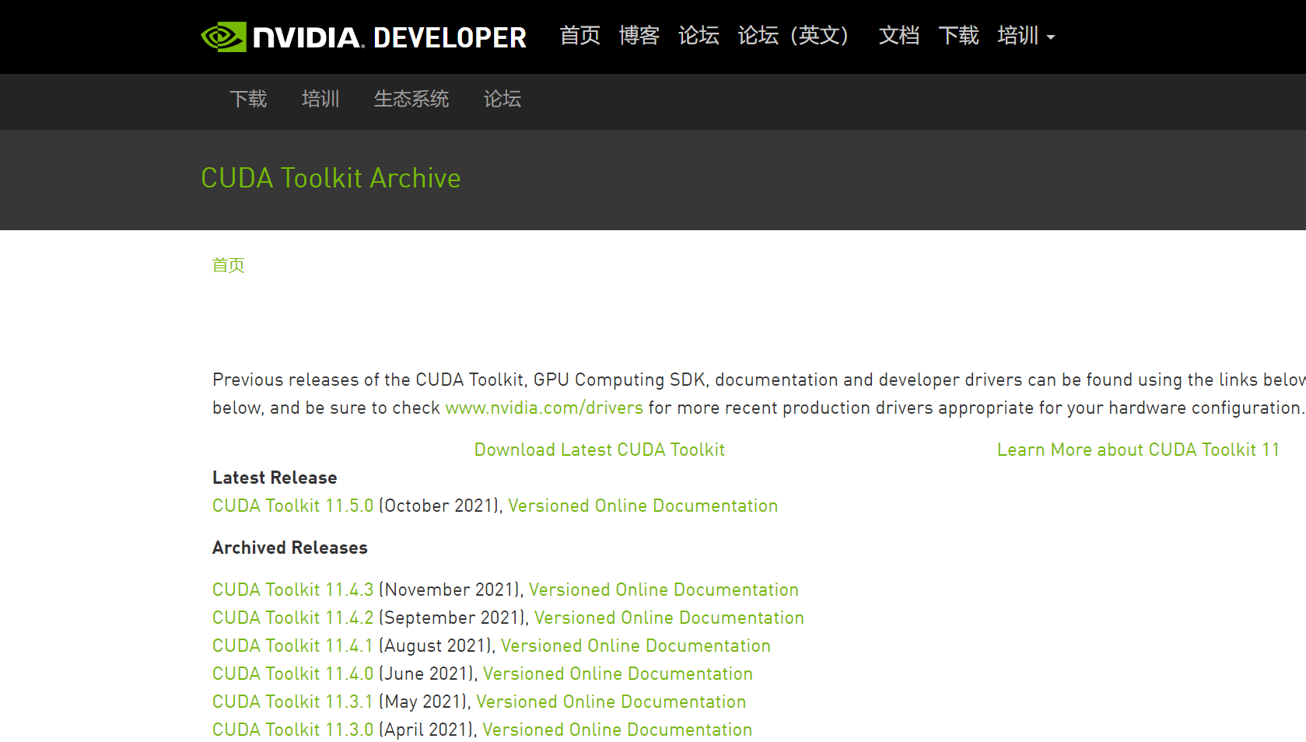Open documentation link for CUDA 11.5.0
Image resolution: width=1306 pixels, height=742 pixels.
(x=642, y=506)
